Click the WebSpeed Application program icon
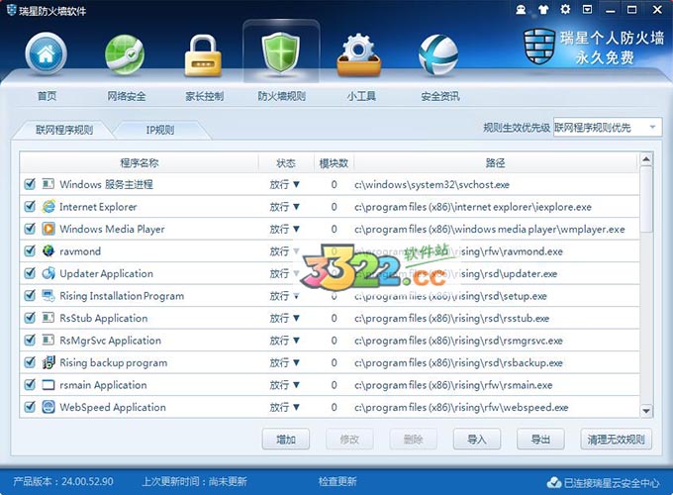The height and width of the screenshot is (495, 673). tap(48, 407)
